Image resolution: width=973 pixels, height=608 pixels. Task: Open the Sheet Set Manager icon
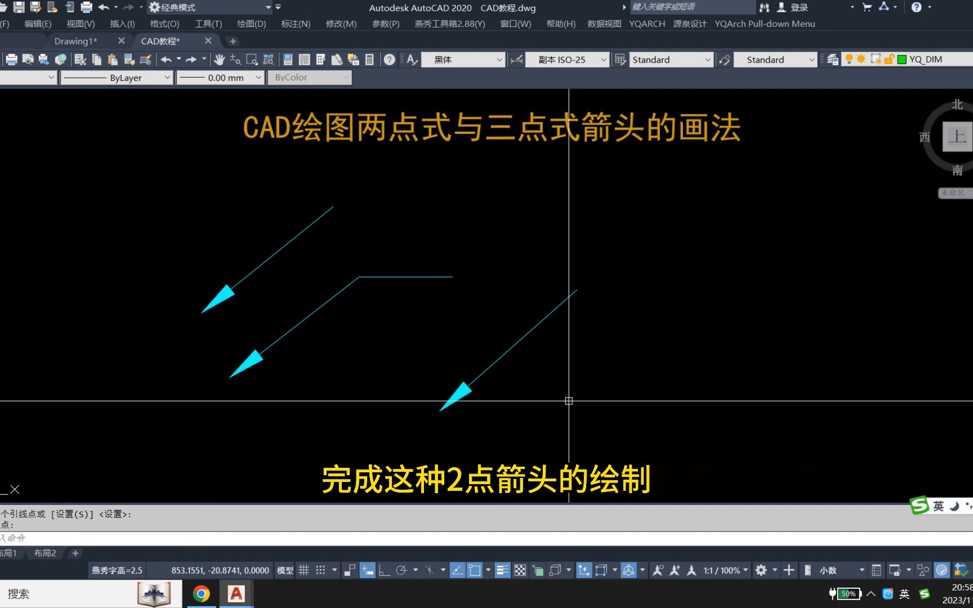(337, 60)
